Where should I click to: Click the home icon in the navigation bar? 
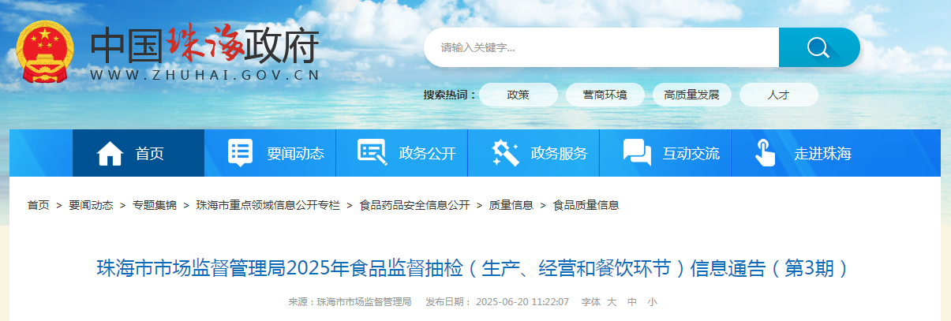pyautogui.click(x=110, y=153)
